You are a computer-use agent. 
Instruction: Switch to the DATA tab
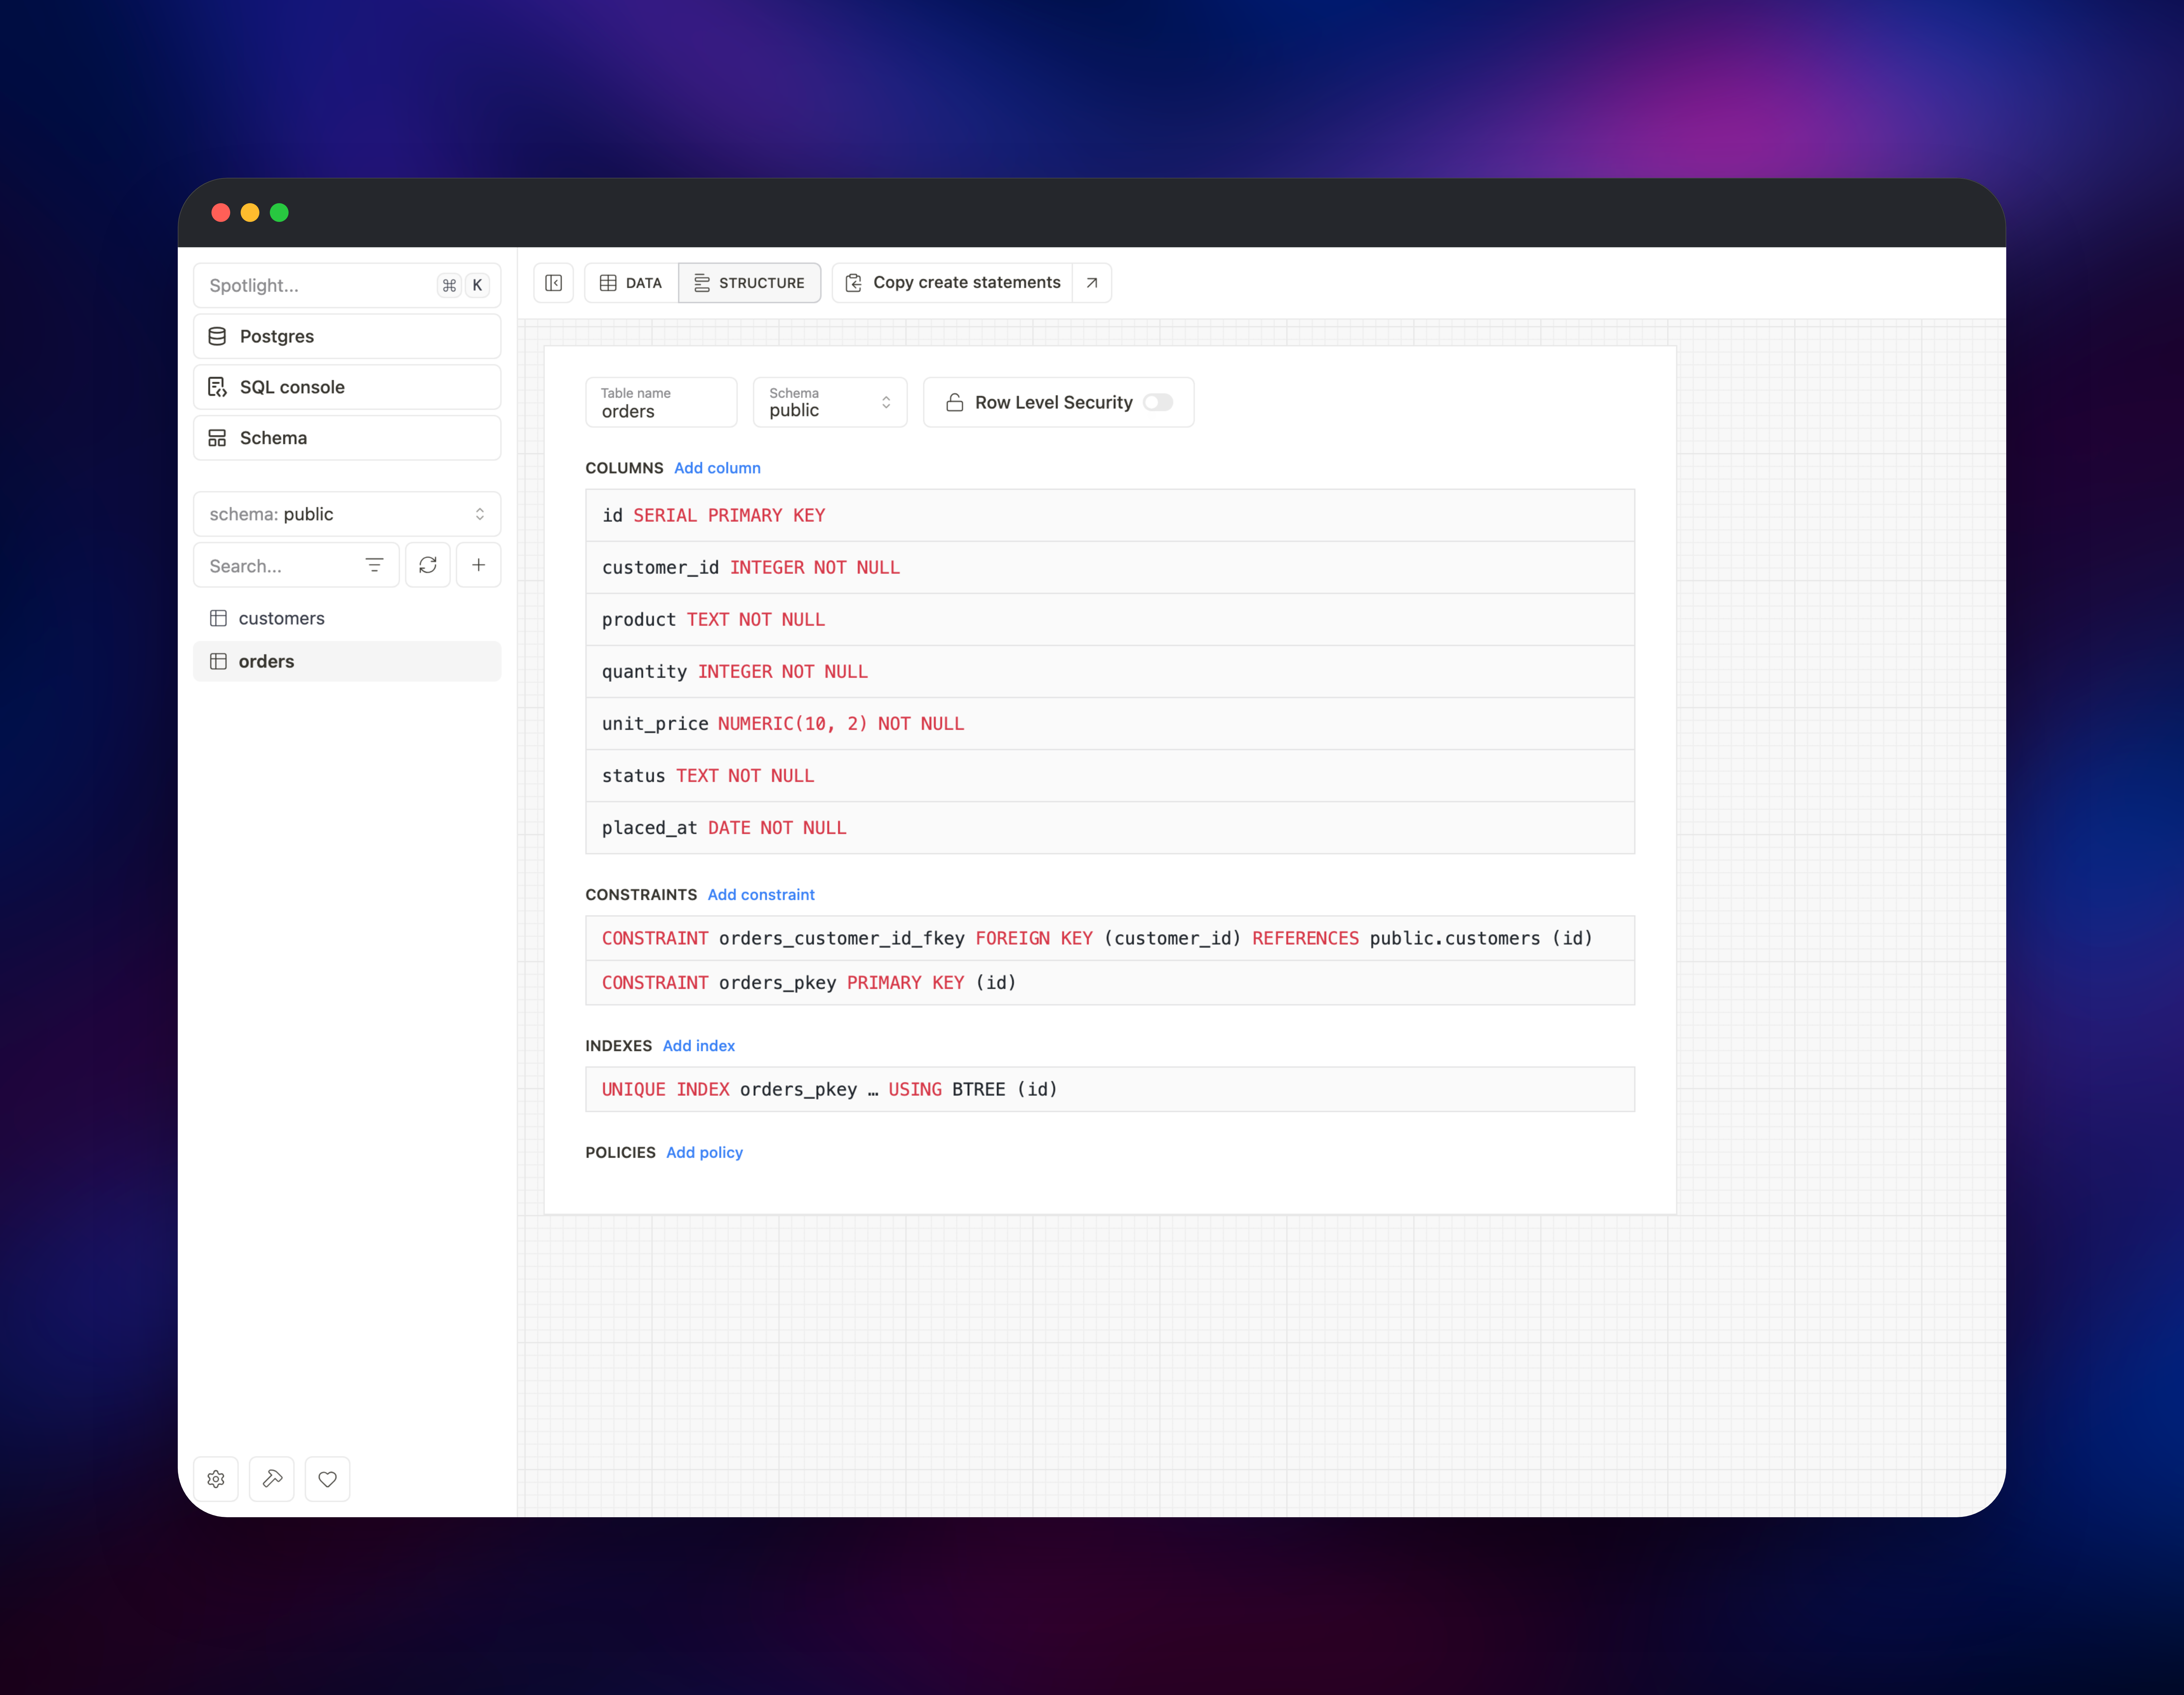[631, 283]
